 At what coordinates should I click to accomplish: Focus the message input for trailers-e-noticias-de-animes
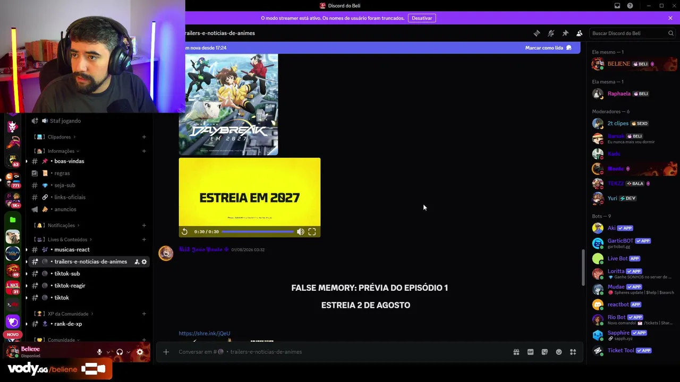[x=340, y=352]
